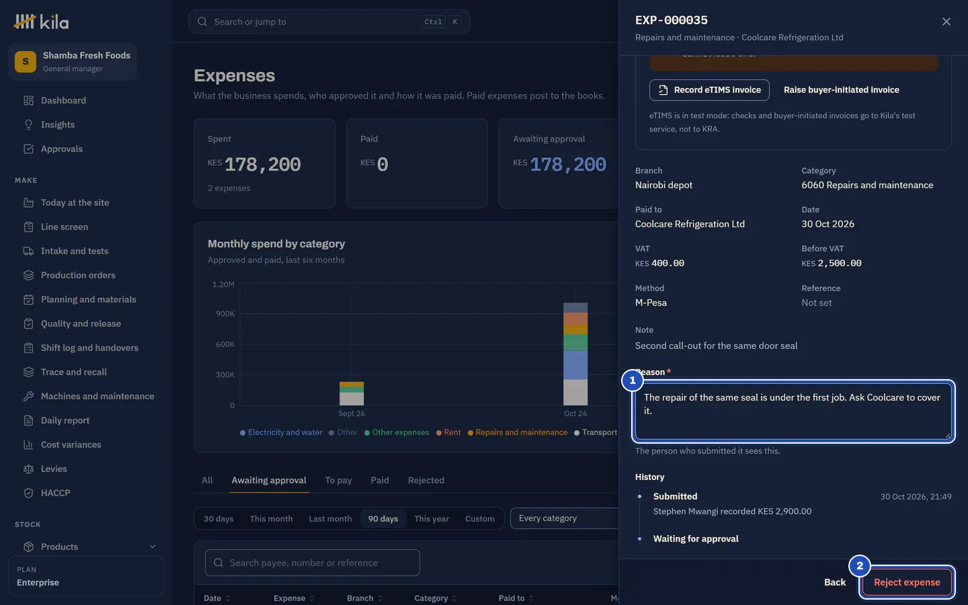Click Reject expense button
The width and height of the screenshot is (968, 605).
(907, 583)
